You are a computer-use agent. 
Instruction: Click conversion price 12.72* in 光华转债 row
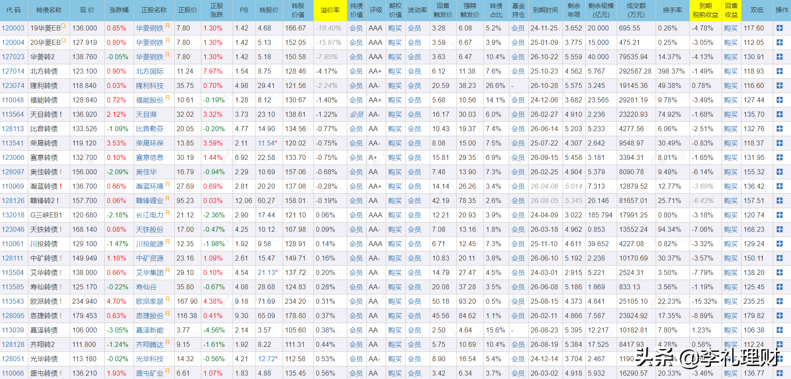tap(268, 359)
